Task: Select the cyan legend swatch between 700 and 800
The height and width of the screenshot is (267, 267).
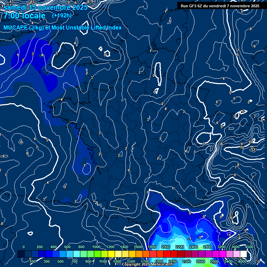Action: 76,254
